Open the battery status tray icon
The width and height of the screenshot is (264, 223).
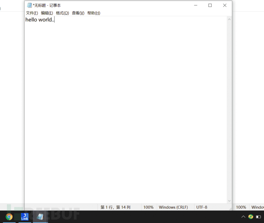pyautogui.click(x=258, y=217)
